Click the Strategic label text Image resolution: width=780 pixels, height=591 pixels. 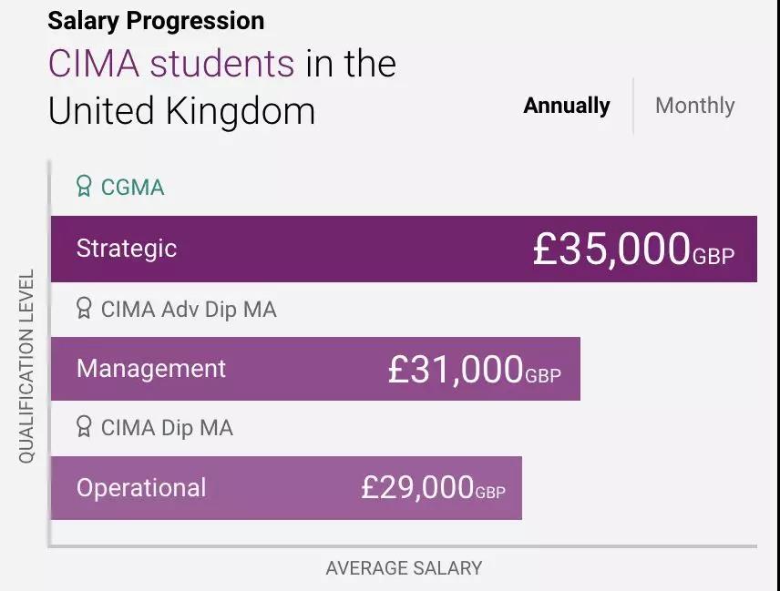(127, 249)
